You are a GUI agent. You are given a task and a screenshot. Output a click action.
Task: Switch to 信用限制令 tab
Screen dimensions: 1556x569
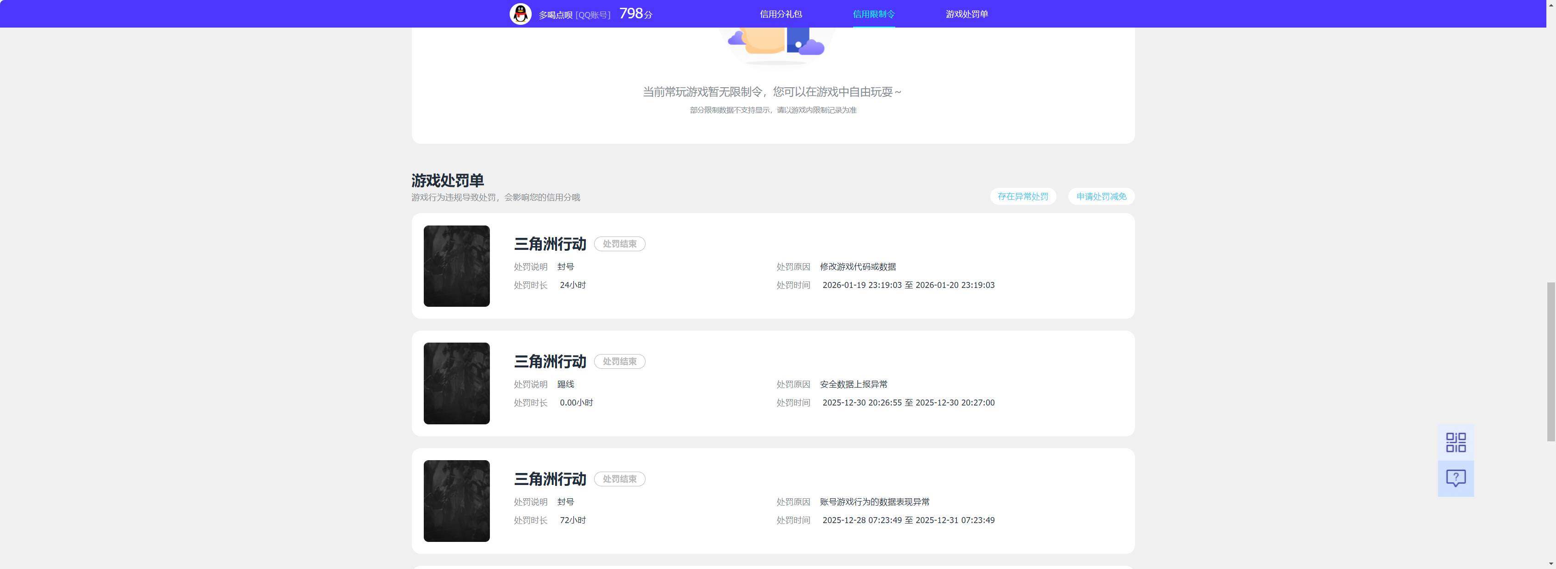tap(873, 14)
